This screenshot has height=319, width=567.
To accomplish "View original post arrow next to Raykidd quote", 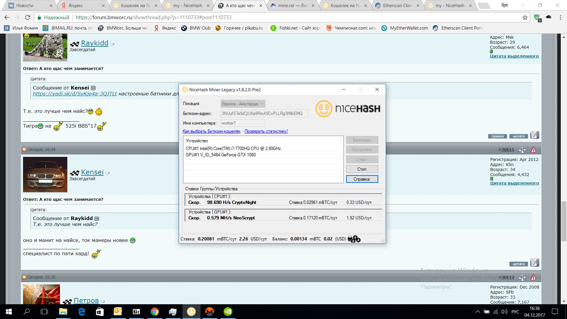I will coord(97,219).
